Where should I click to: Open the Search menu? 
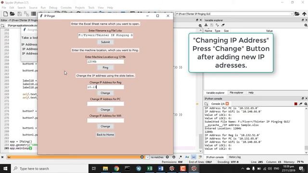pyautogui.click(x=21, y=8)
